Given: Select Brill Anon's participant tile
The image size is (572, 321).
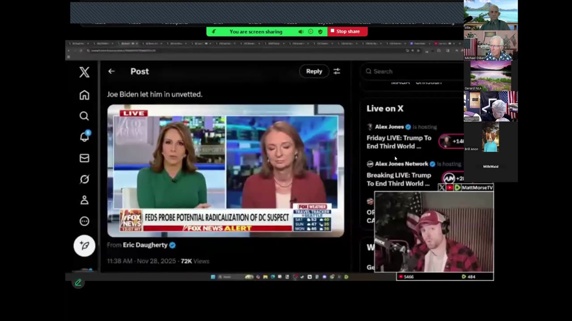Looking at the screenshot, I should pyautogui.click(x=491, y=137).
